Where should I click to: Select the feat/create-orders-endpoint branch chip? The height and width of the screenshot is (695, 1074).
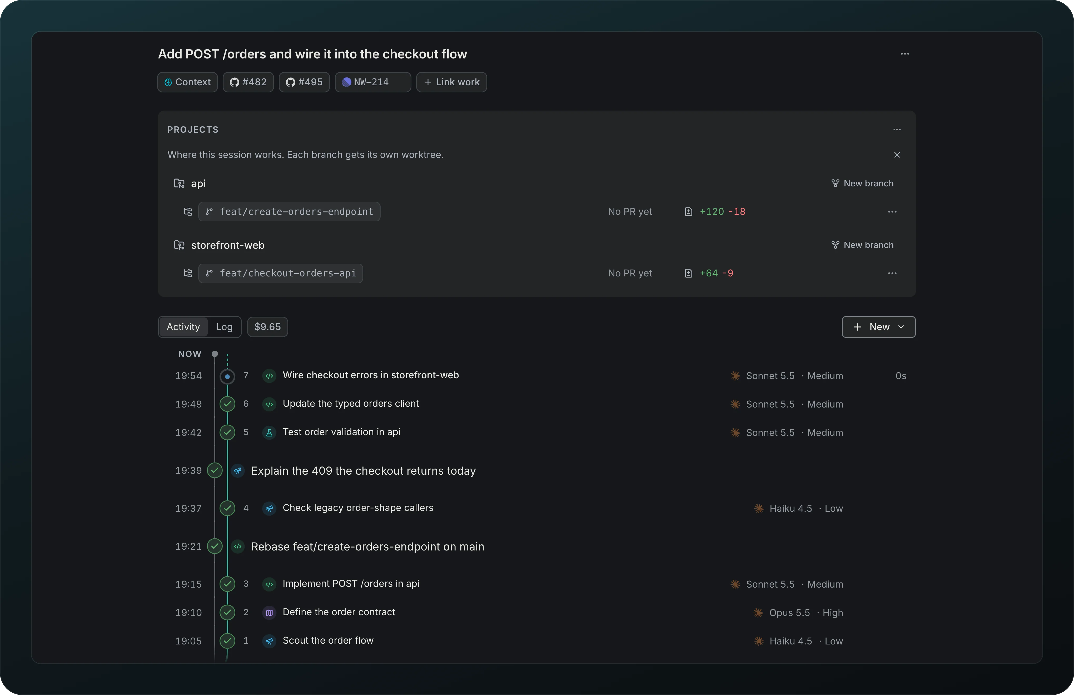289,212
